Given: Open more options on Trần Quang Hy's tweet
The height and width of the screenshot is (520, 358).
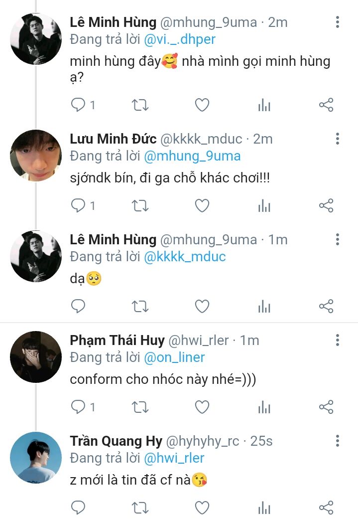Looking at the screenshot, I should [x=338, y=441].
